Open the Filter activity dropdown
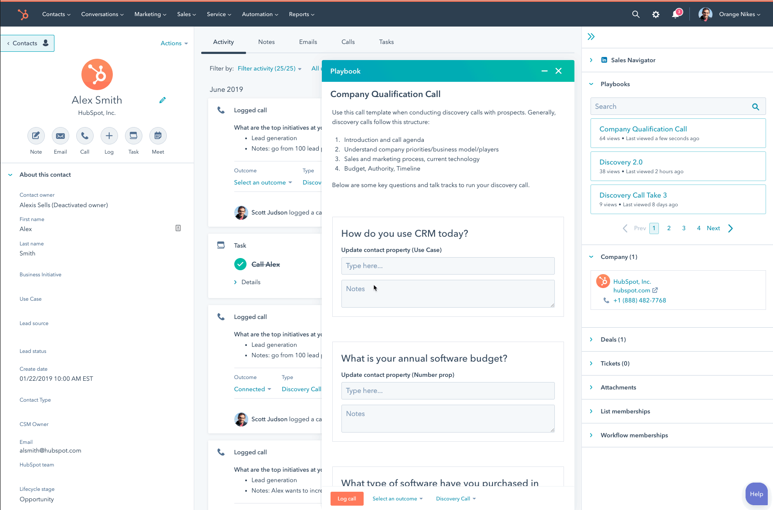This screenshot has width=773, height=510. [269, 68]
